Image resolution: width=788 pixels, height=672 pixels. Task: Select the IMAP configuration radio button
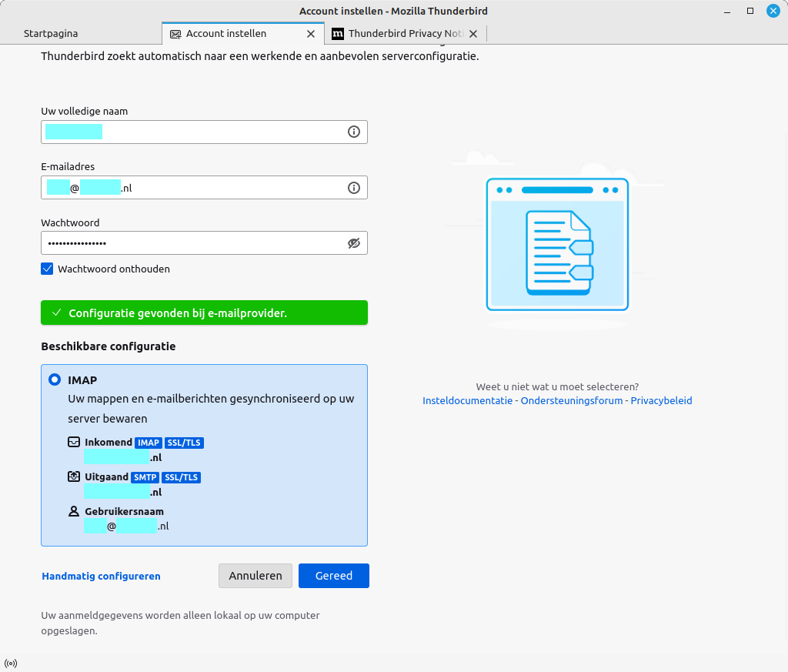point(54,379)
